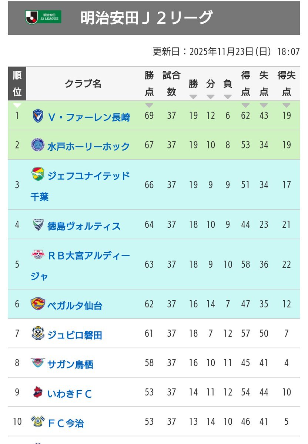
Task: Click the Meiji Yasuda J2 League logo
Action: point(43,17)
